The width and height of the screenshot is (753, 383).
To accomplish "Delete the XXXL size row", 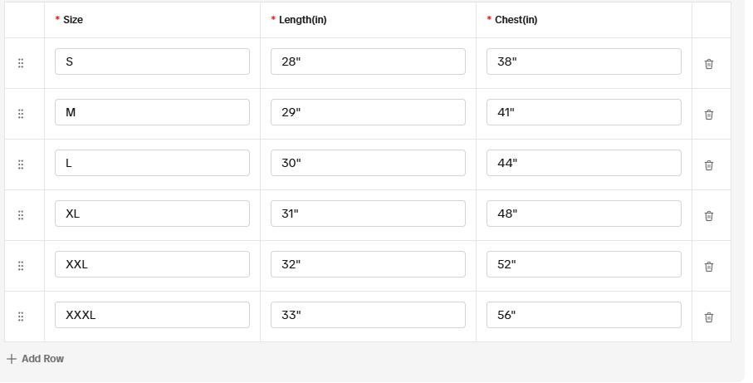I will (x=709, y=317).
